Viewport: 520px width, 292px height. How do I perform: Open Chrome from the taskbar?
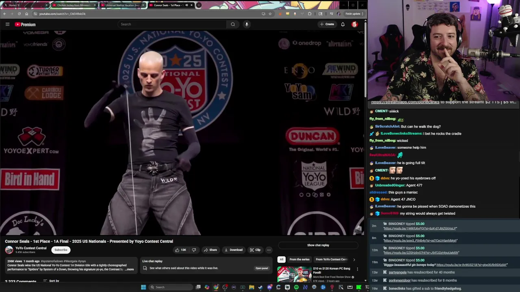[216, 287]
